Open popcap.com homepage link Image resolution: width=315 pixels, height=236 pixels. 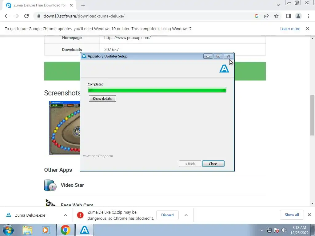point(127,37)
